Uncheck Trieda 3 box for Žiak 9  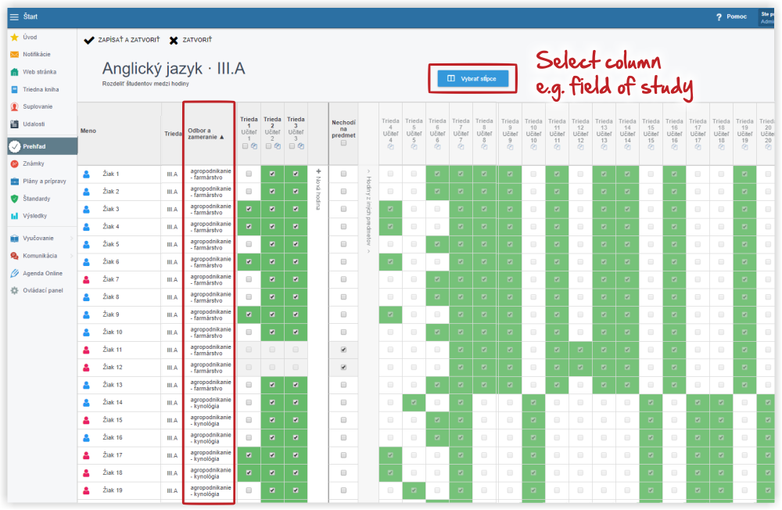296,315
